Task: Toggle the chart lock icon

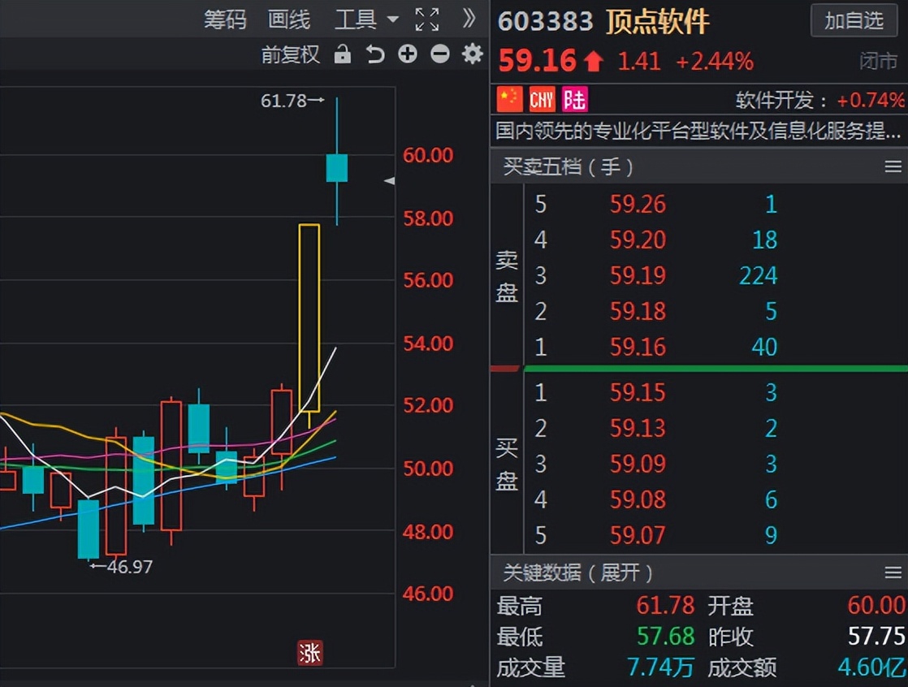Action: tap(343, 54)
